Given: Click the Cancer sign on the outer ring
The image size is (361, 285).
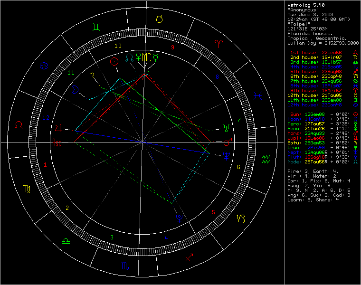Looking at the screenshot, I should click(x=43, y=64).
